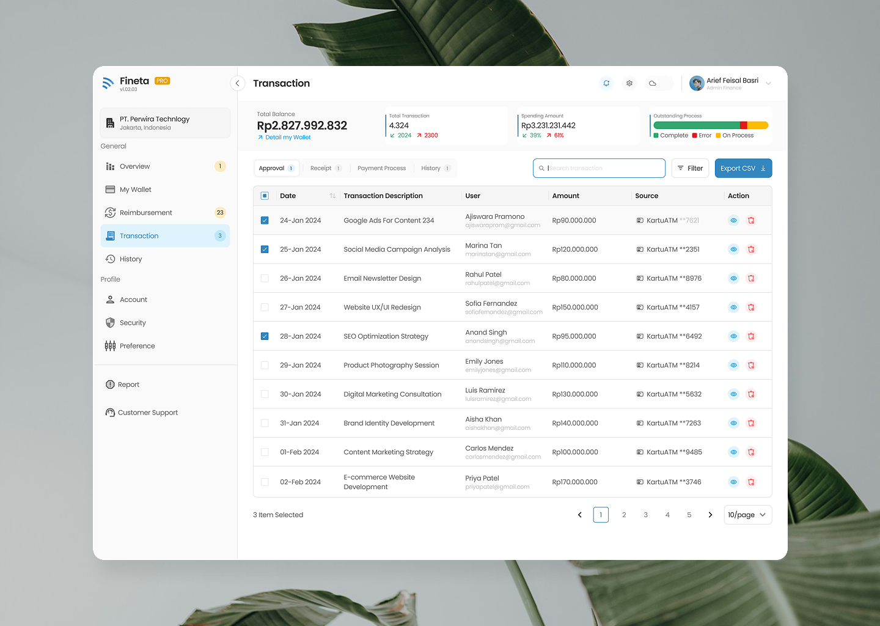
Task: Open the Filter button
Action: 690,168
